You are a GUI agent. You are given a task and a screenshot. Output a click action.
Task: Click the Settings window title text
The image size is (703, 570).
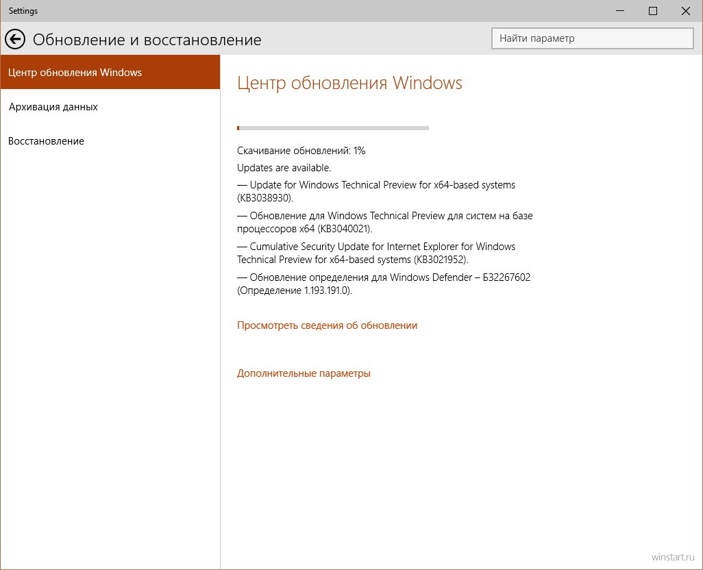point(23,11)
